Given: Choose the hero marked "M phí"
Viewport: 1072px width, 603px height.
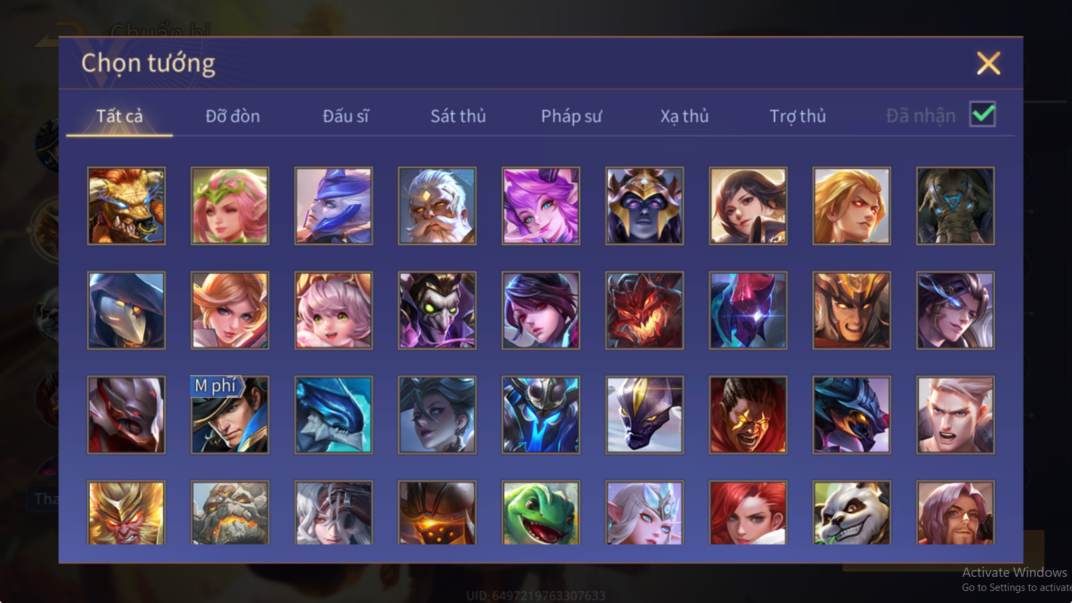Looking at the screenshot, I should click(x=230, y=415).
